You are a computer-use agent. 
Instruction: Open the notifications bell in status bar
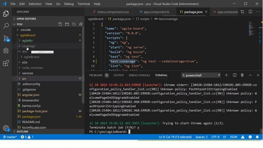click(x=257, y=137)
